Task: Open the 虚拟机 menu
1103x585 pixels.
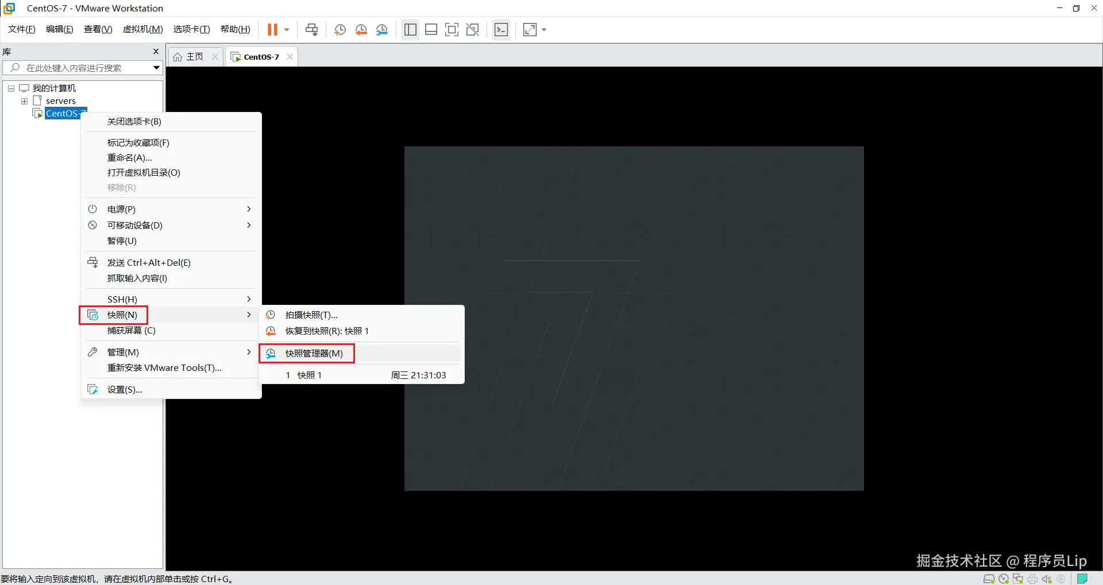Action: pos(143,29)
